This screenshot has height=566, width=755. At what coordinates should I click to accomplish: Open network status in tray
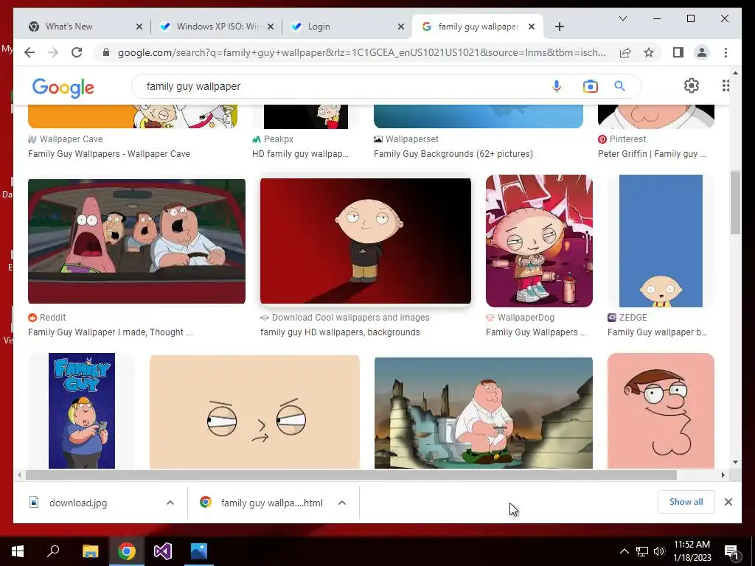[642, 551]
